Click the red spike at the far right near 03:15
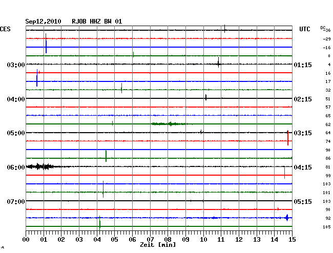333x253 pixels. click(x=288, y=138)
